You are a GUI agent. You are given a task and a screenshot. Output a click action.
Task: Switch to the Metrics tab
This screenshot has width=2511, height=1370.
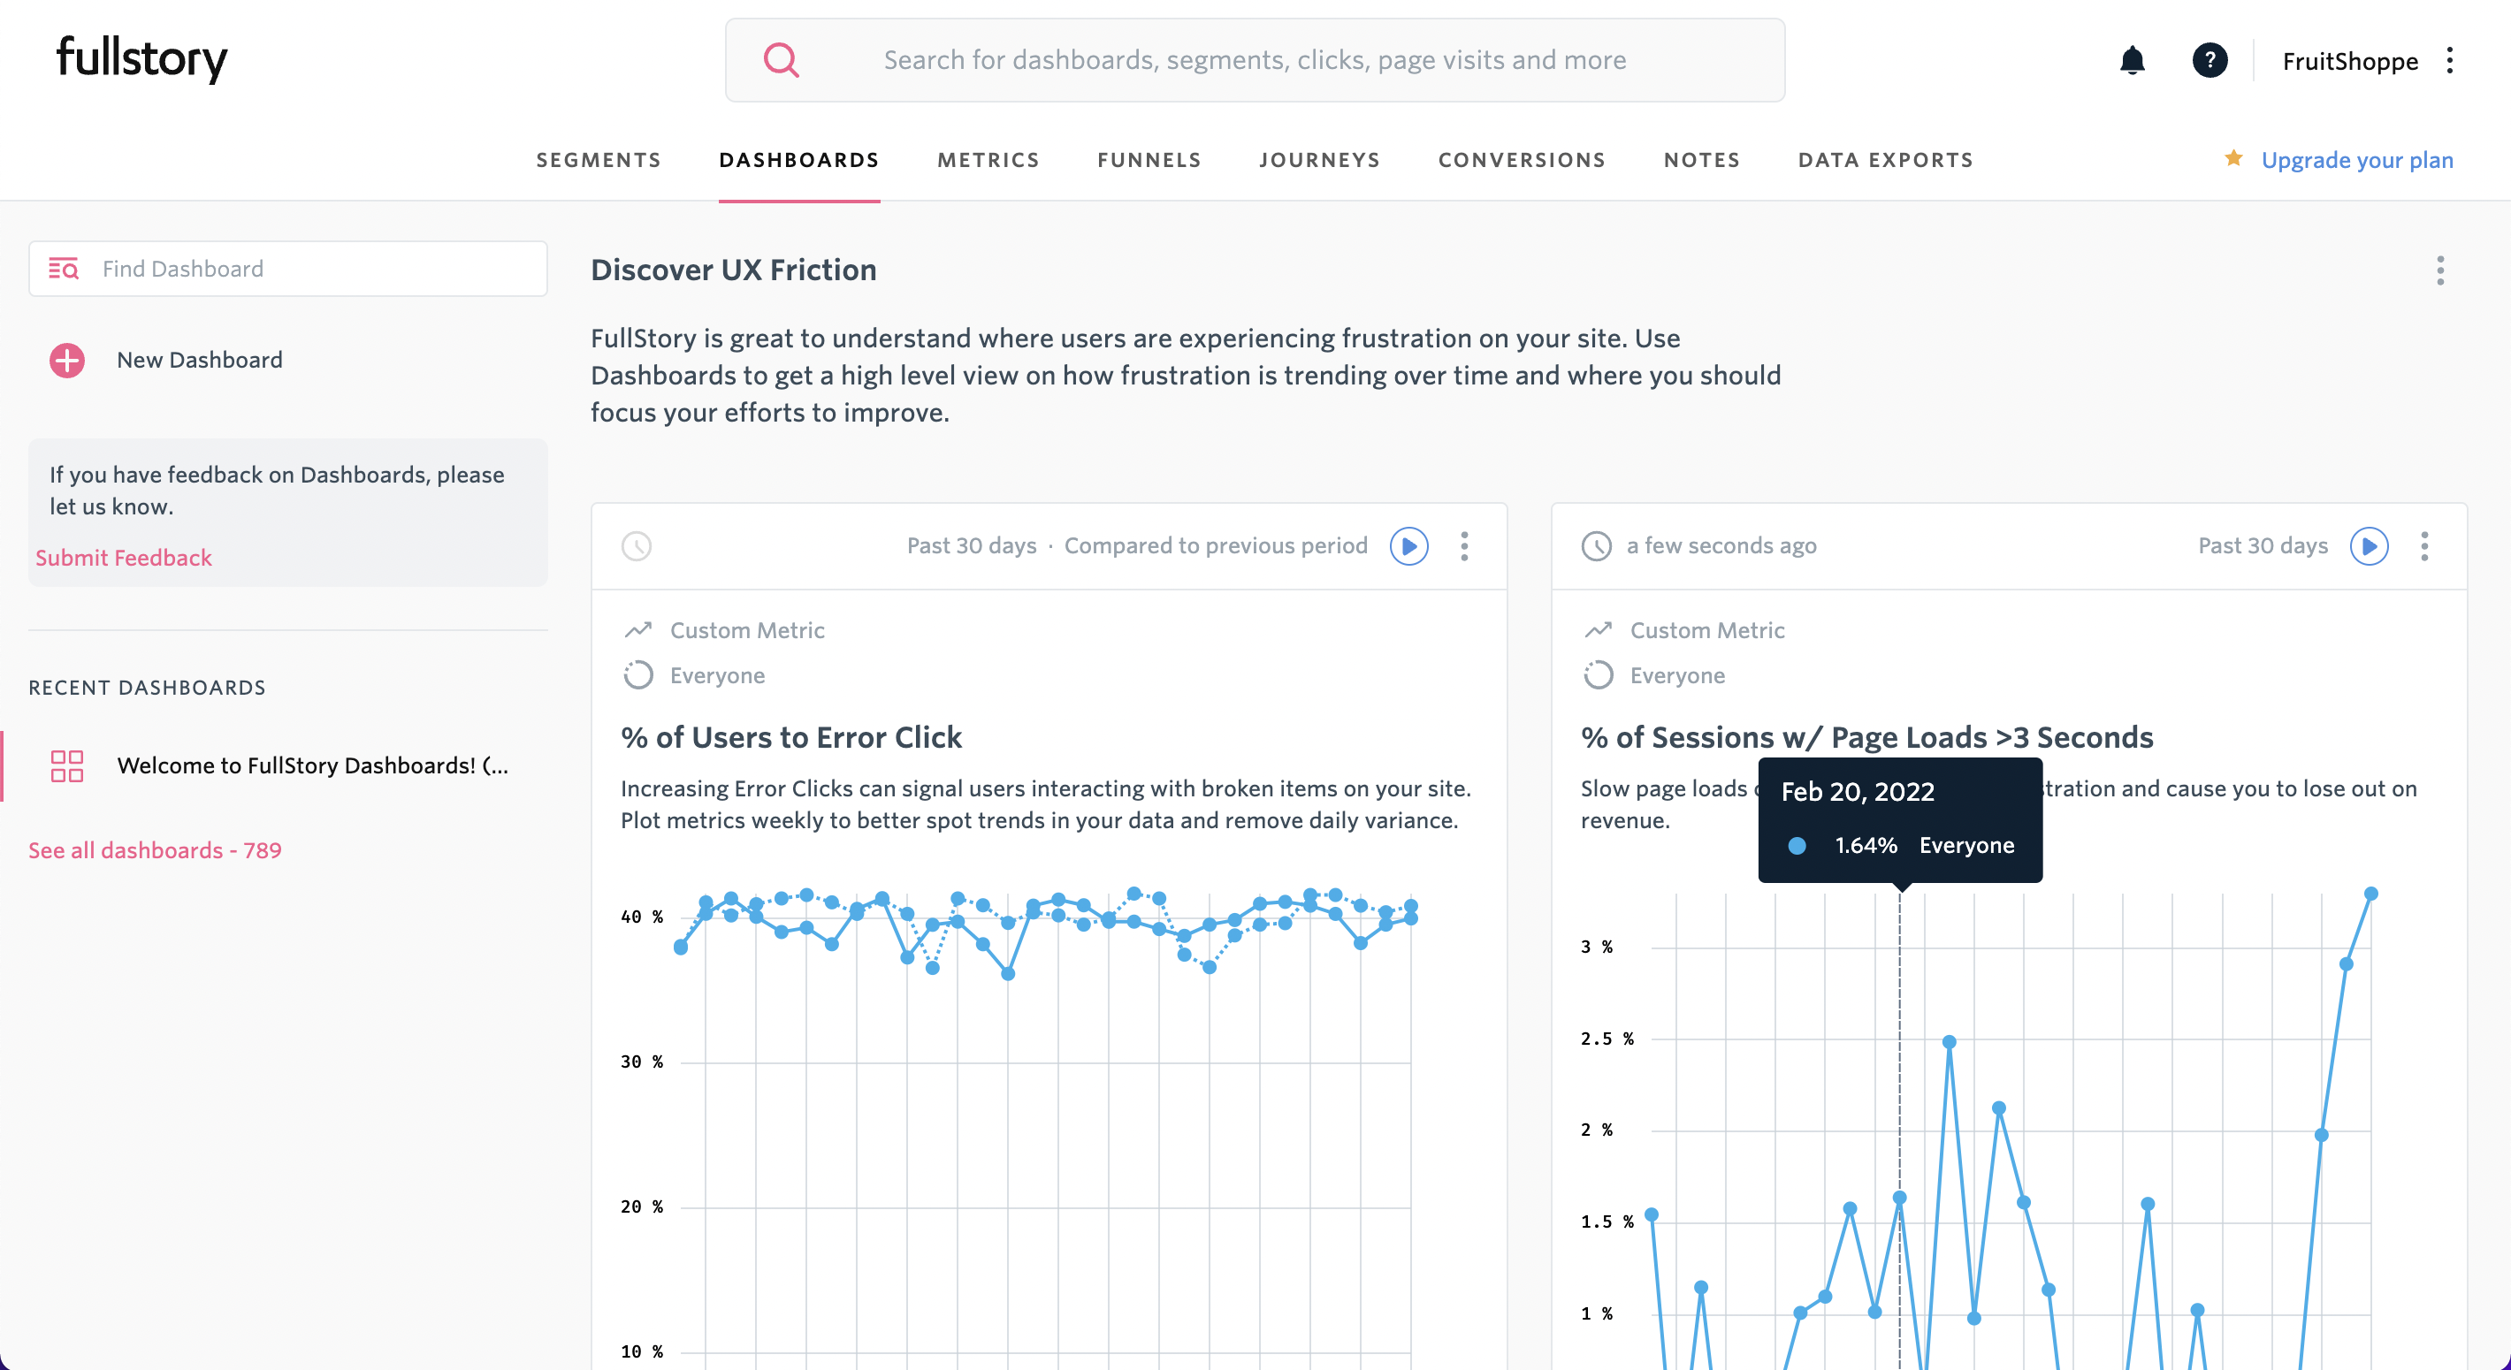(988, 160)
